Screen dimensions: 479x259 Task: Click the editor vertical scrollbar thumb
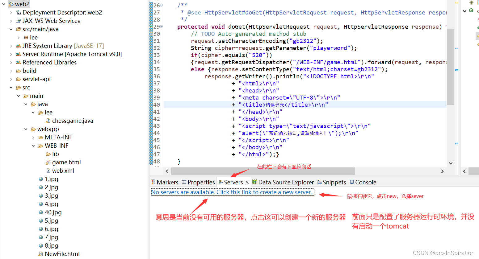pyautogui.click(x=451, y=67)
